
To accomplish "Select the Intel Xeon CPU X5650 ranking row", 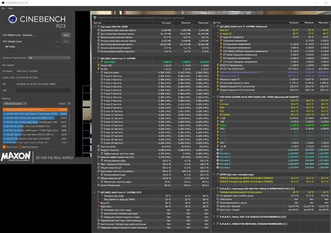I will (35, 139).
